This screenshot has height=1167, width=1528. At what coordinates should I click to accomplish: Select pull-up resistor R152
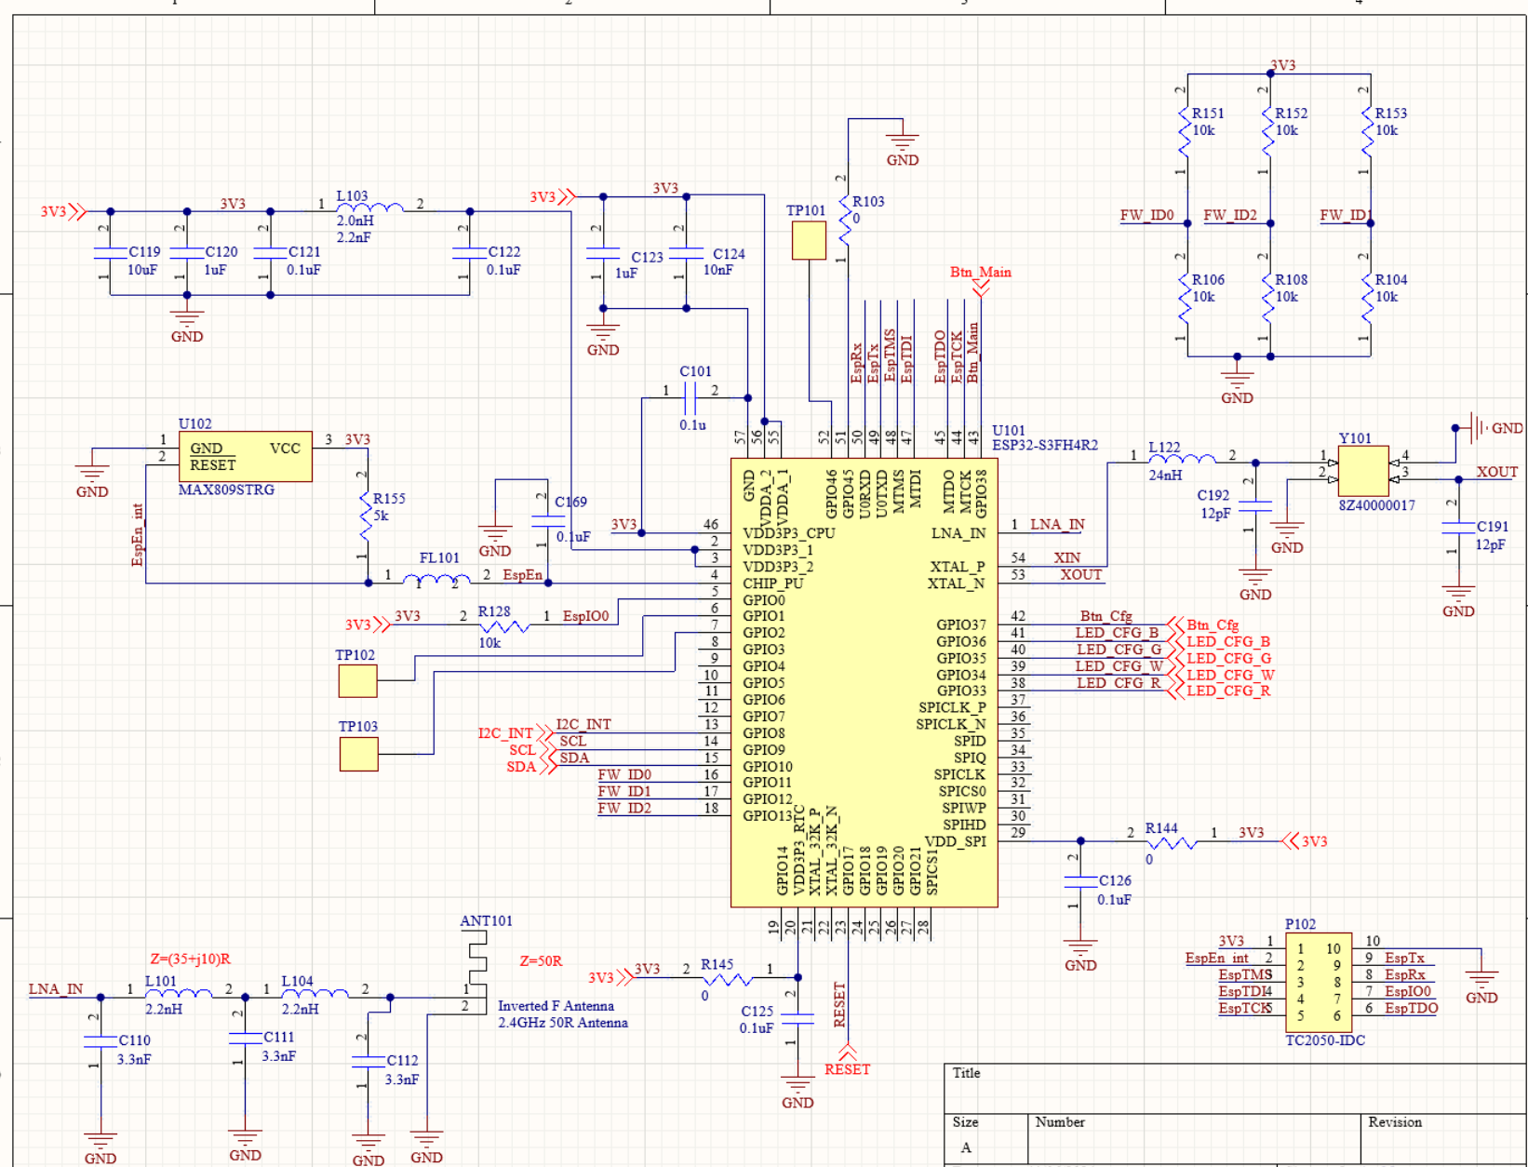[1267, 131]
